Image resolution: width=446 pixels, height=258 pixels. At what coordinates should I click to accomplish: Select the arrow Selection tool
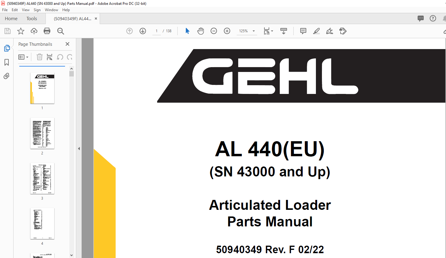pyautogui.click(x=187, y=31)
